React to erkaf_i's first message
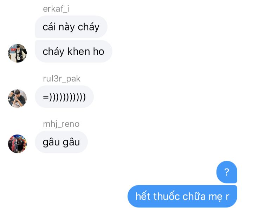253x212 pixels. [71, 27]
